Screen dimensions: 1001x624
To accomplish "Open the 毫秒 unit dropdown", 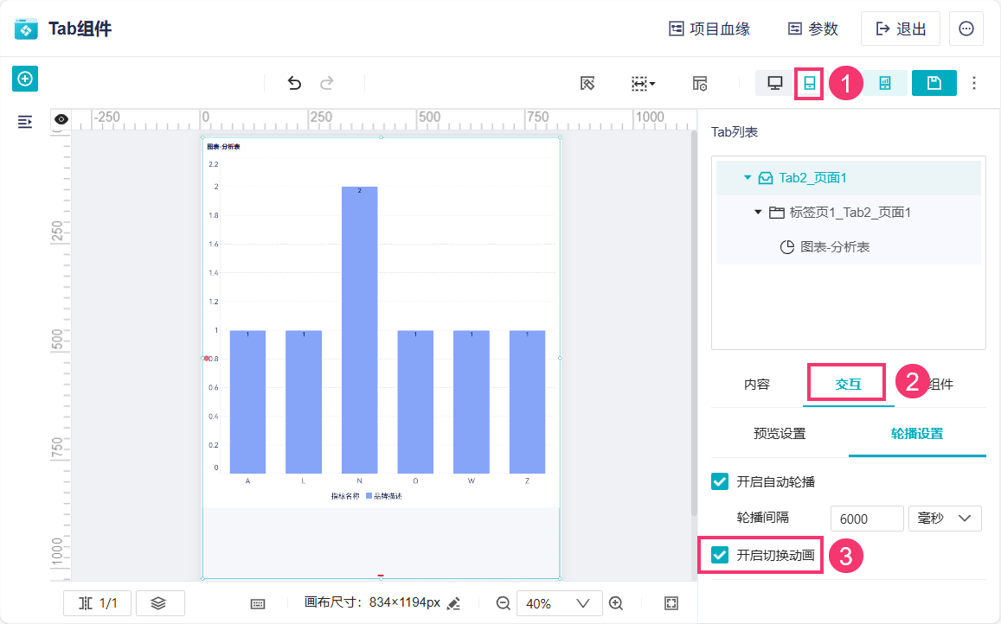I will [x=945, y=519].
